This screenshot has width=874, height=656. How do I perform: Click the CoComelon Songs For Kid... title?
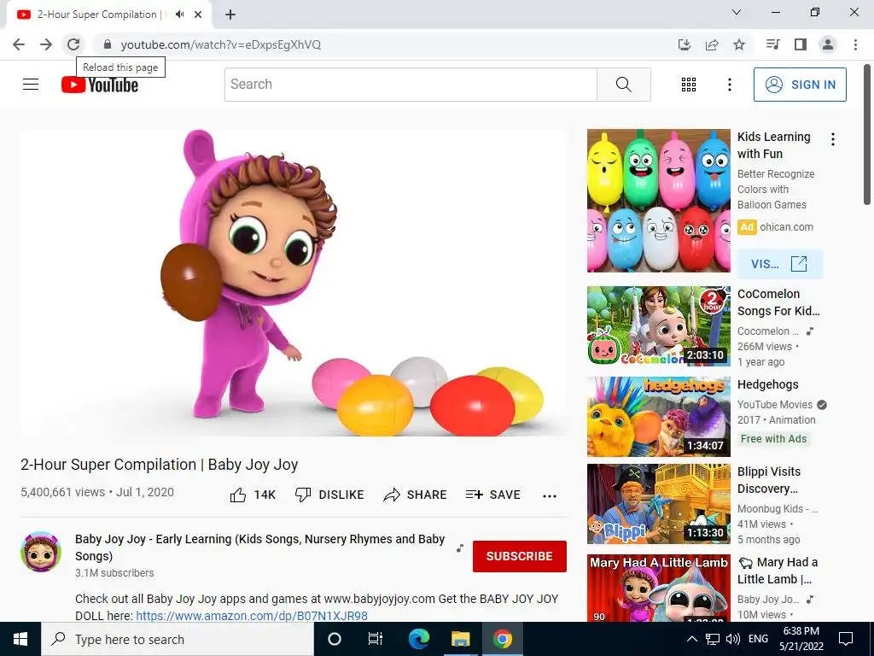point(778,302)
